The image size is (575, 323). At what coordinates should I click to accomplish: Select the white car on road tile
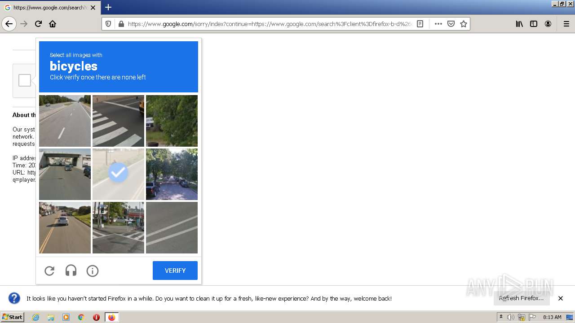tap(65, 227)
